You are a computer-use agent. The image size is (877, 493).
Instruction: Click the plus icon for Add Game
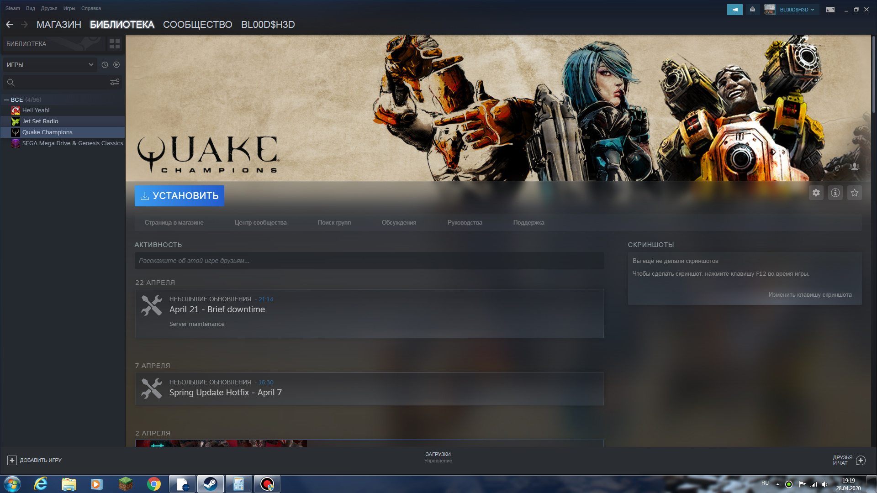point(12,460)
